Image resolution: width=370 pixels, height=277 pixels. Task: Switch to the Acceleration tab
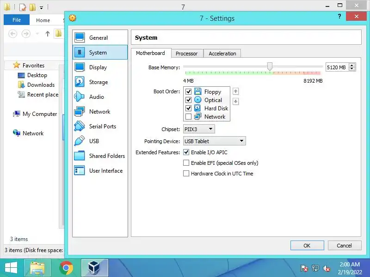tap(222, 54)
